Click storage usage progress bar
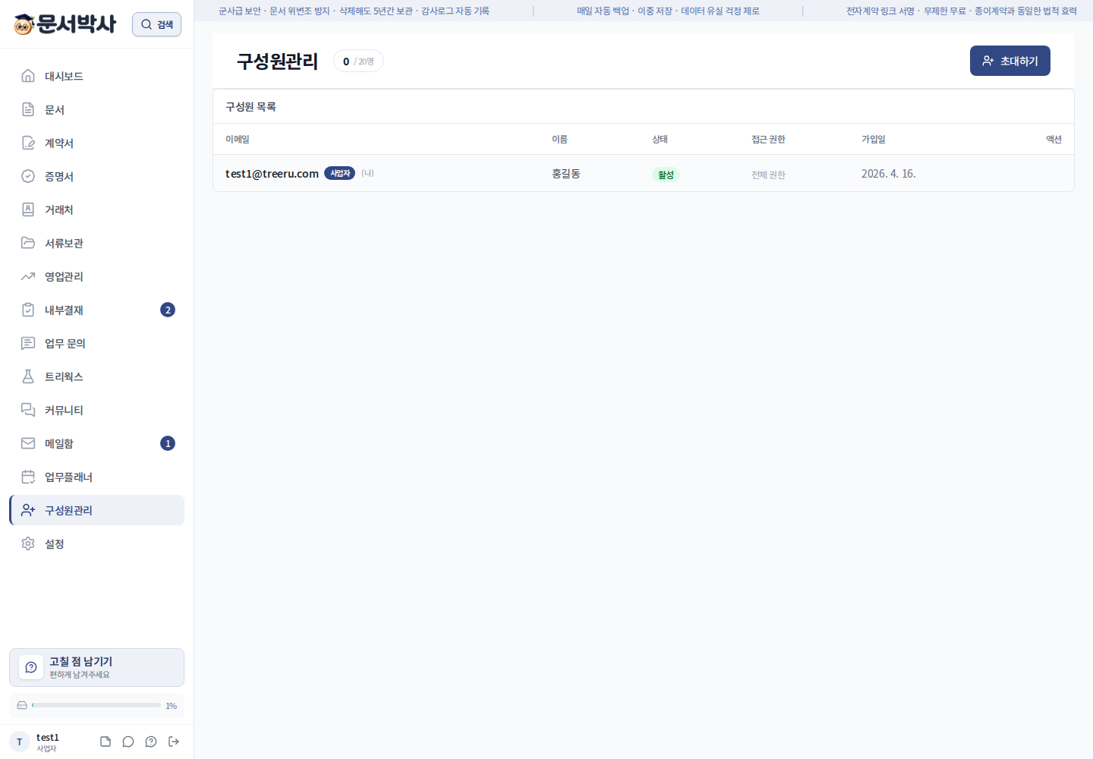Image resolution: width=1093 pixels, height=759 pixels. [x=96, y=705]
